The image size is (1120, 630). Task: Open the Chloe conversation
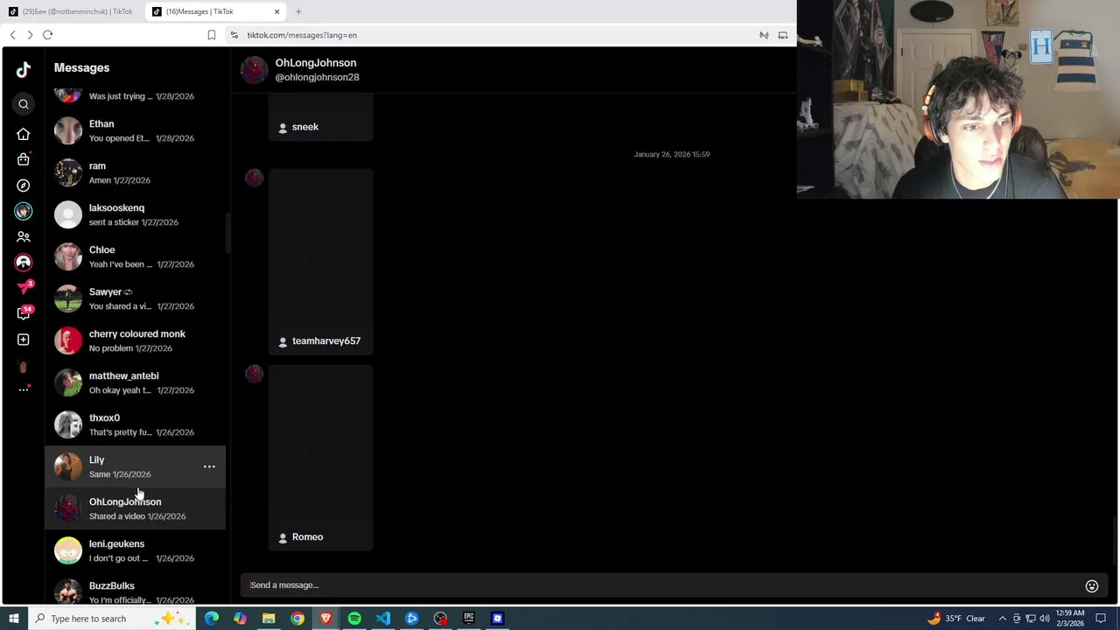[136, 257]
